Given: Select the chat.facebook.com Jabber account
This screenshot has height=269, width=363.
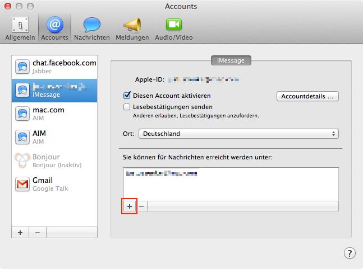Looking at the screenshot, I should coord(54,67).
